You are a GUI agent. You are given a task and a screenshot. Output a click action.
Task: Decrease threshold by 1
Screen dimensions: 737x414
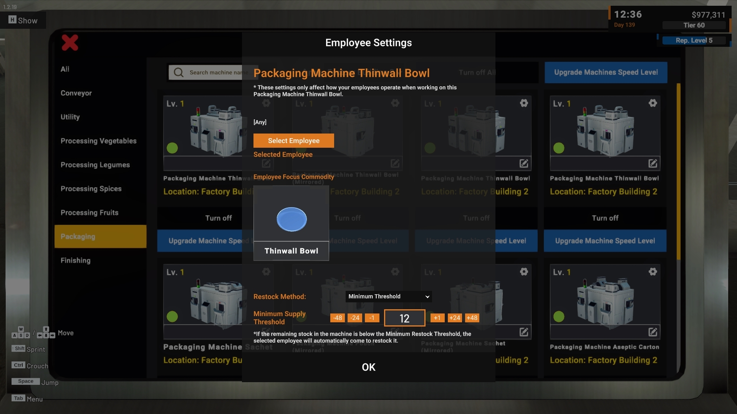click(x=372, y=318)
